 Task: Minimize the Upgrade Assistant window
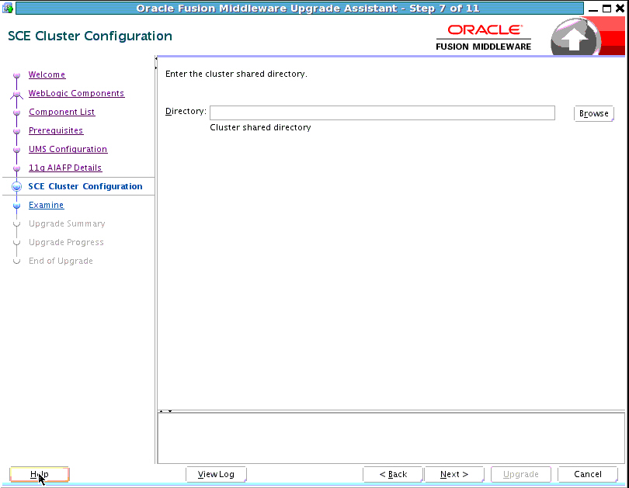(x=593, y=9)
